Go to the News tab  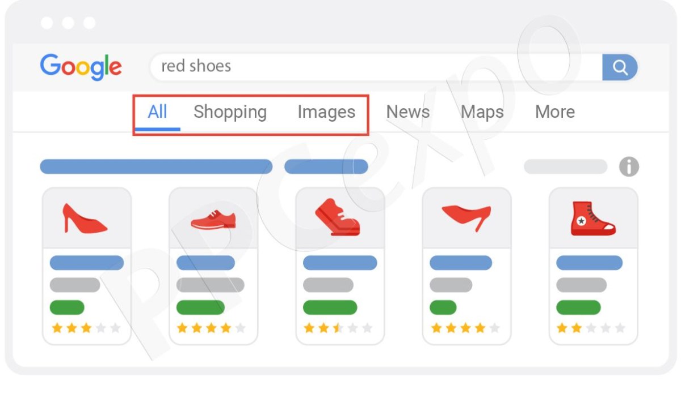click(408, 112)
